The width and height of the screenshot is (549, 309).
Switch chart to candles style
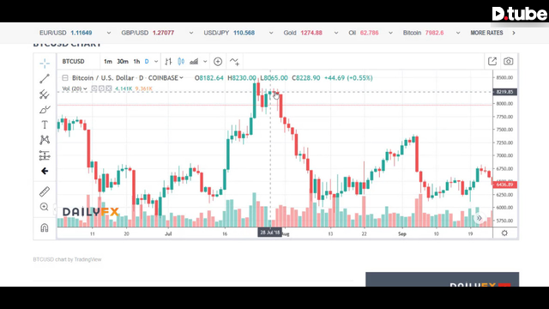[181, 62]
